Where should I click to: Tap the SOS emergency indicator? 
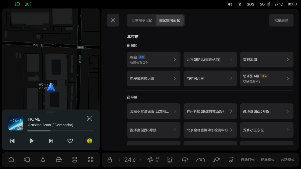(x=250, y=4)
